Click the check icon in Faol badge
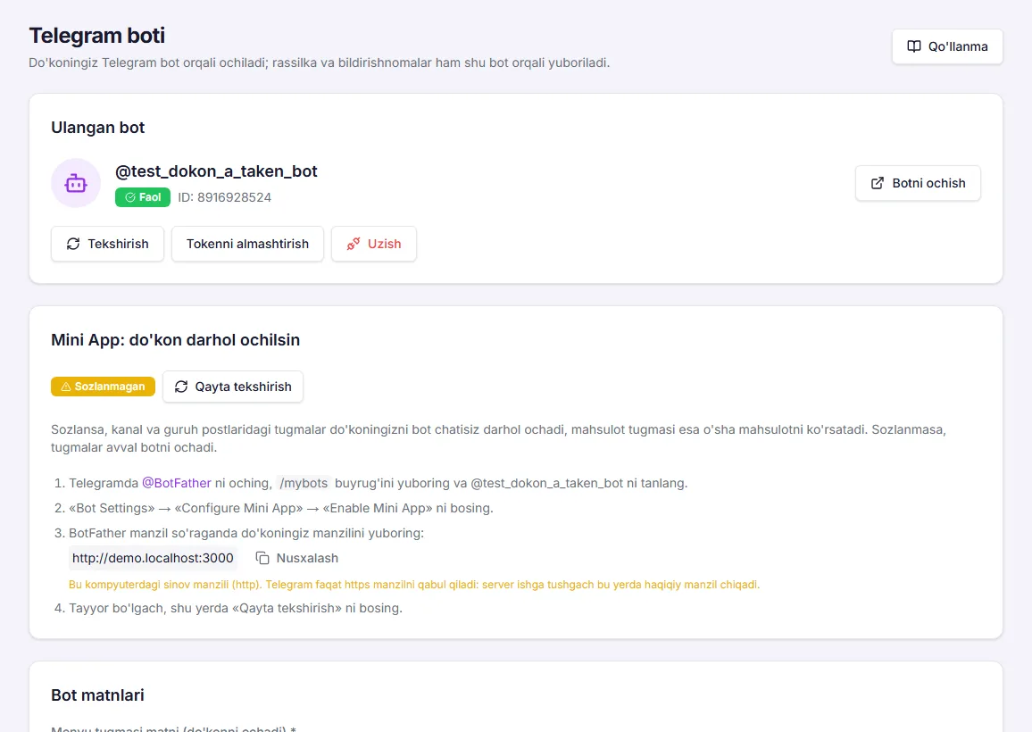Screen dimensions: 1032x732 click(x=130, y=197)
